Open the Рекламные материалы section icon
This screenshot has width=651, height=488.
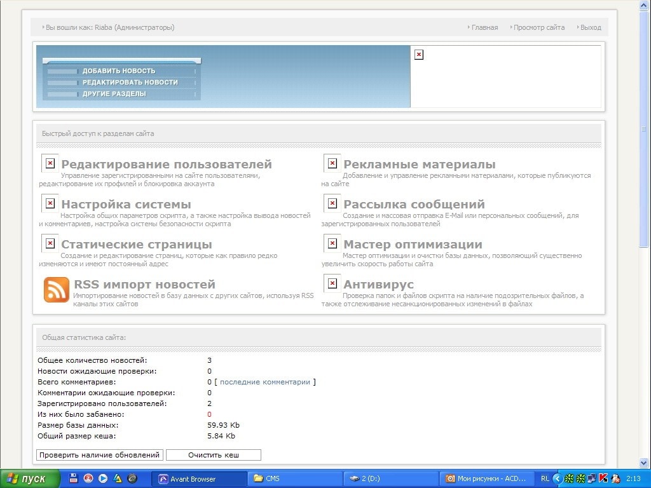pyautogui.click(x=332, y=163)
